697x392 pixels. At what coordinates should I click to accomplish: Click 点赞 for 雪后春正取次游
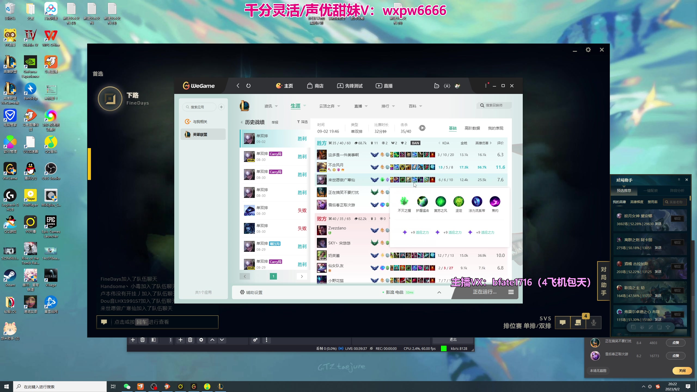[675, 356]
